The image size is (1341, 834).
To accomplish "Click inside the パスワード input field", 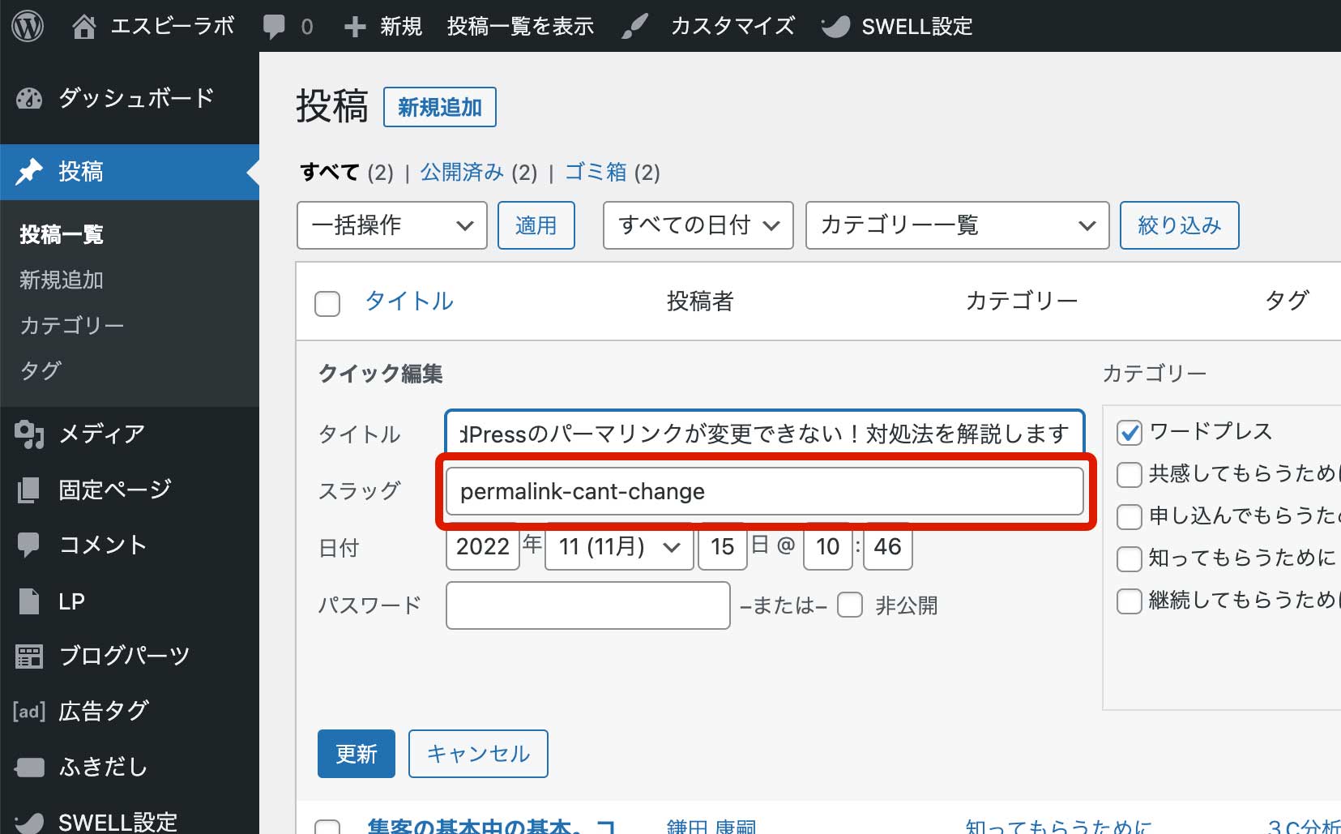I will coord(587,605).
